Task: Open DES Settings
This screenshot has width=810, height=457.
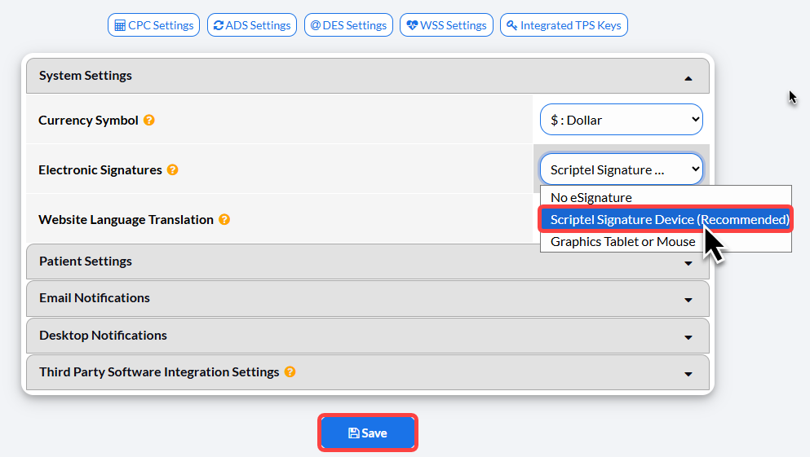Action: [348, 25]
